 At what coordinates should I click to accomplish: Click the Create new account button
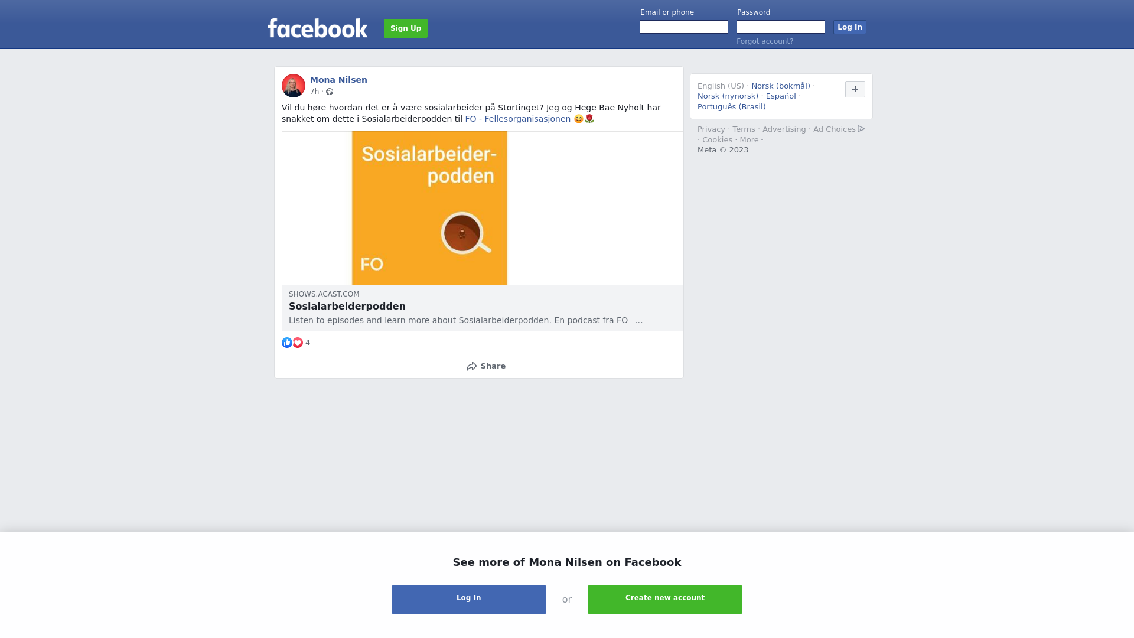pyautogui.click(x=665, y=600)
